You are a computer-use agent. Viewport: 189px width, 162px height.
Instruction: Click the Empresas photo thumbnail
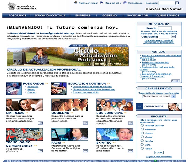25,105
